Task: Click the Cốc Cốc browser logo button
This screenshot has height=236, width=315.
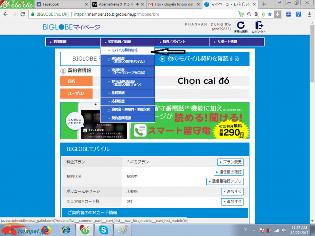Action: tap(17, 4)
